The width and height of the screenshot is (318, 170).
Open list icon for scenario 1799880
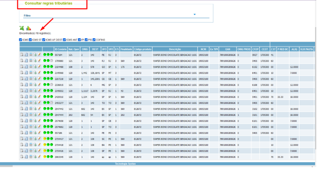[31, 60]
